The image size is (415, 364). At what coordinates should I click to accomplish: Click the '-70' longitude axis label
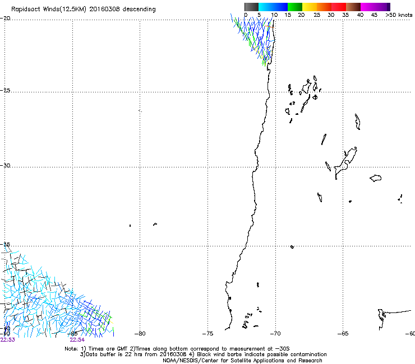(x=275, y=334)
